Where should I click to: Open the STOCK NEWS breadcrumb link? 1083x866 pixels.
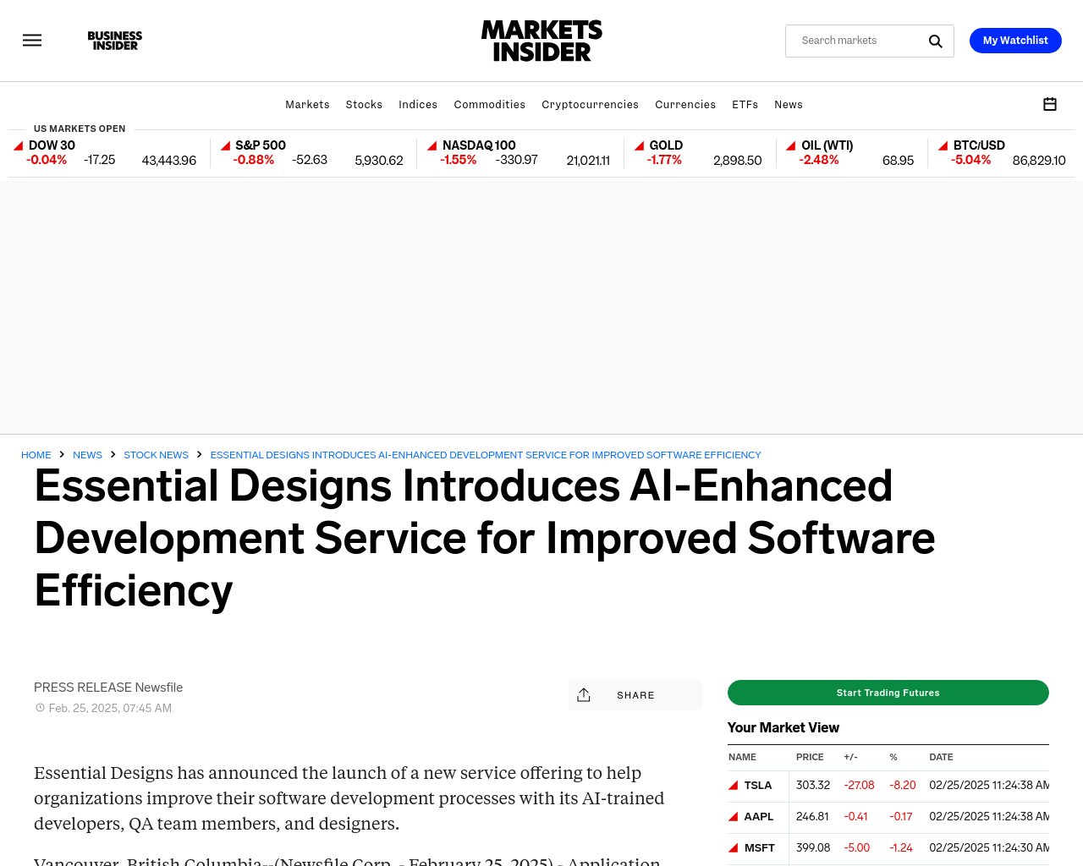click(156, 455)
